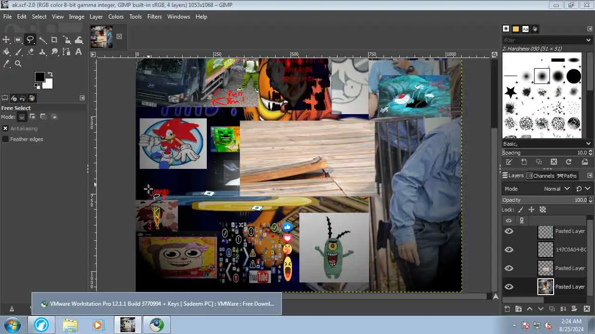Select the Smudge tool
The image size is (595, 334).
pos(54,52)
